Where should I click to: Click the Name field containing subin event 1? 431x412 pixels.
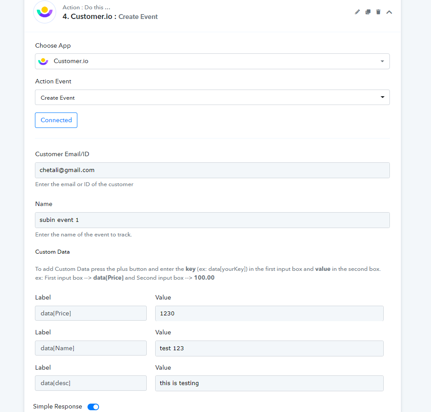pos(212,220)
